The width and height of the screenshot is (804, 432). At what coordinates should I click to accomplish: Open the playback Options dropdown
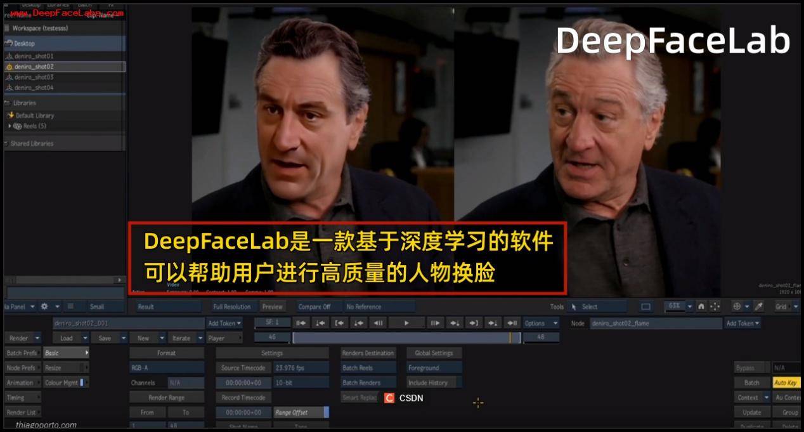pyautogui.click(x=541, y=323)
